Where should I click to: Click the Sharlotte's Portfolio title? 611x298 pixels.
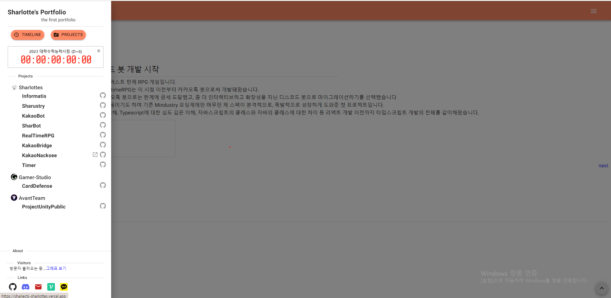tap(37, 12)
